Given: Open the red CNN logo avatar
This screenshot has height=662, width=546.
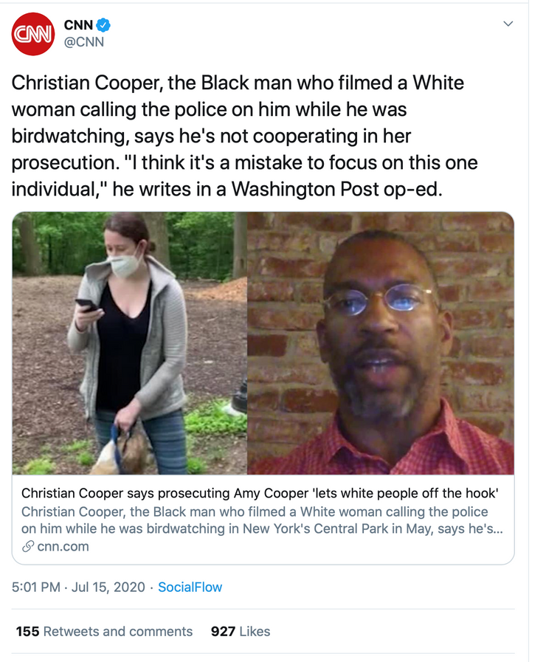Looking at the screenshot, I should tap(33, 34).
